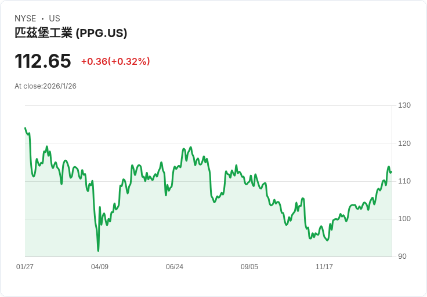Click the 04/09 date on x-axis
This screenshot has height=297, width=427.
100,267
